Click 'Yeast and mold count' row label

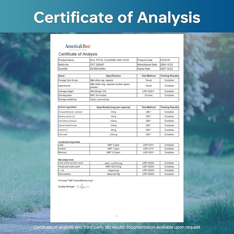[69, 166]
